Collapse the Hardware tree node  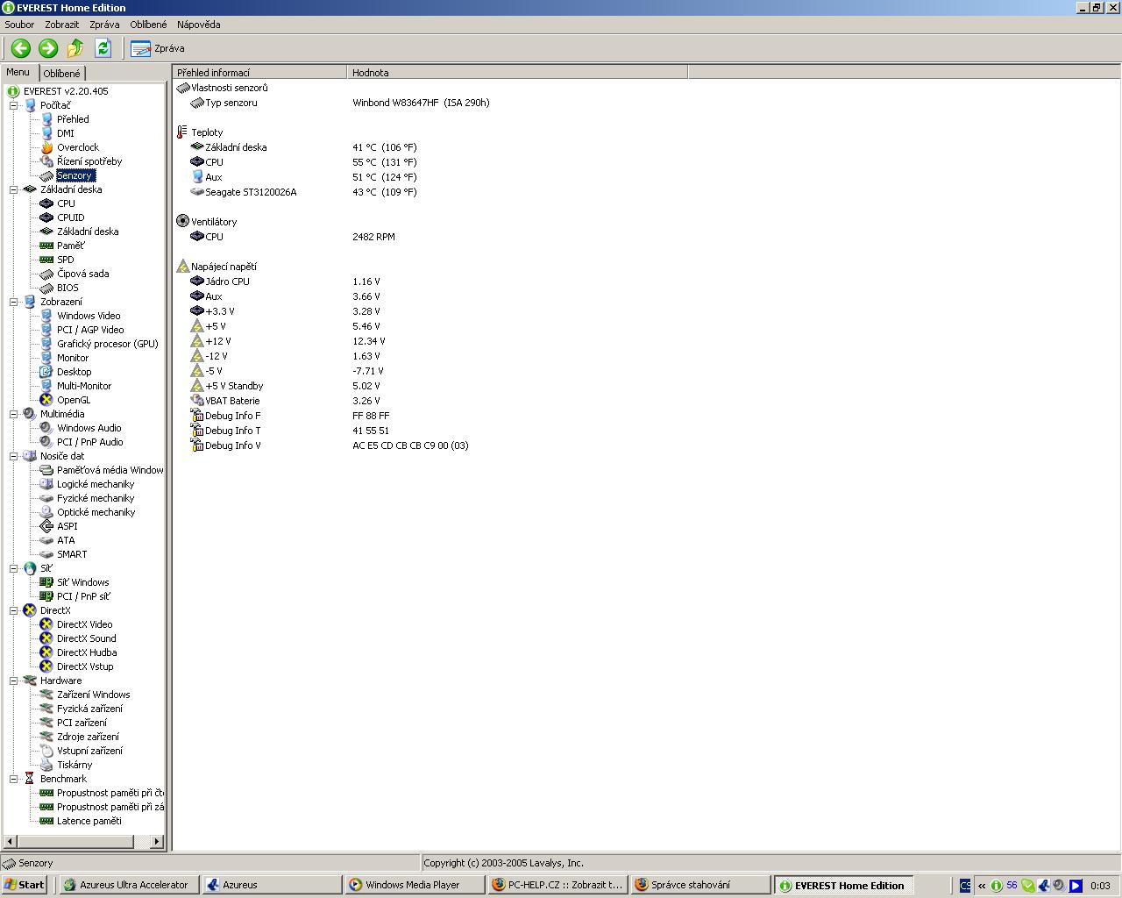click(14, 681)
